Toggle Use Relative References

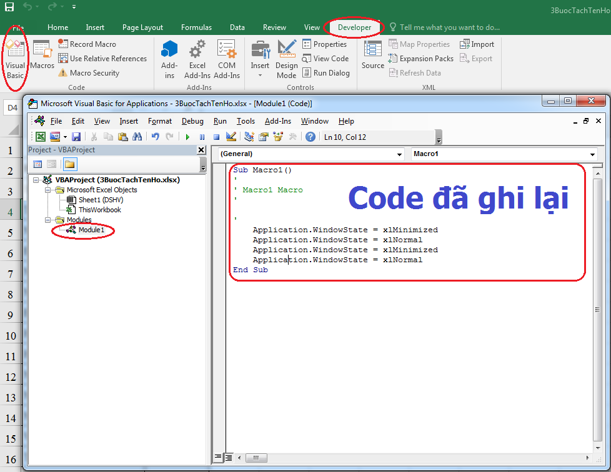pyautogui.click(x=102, y=58)
